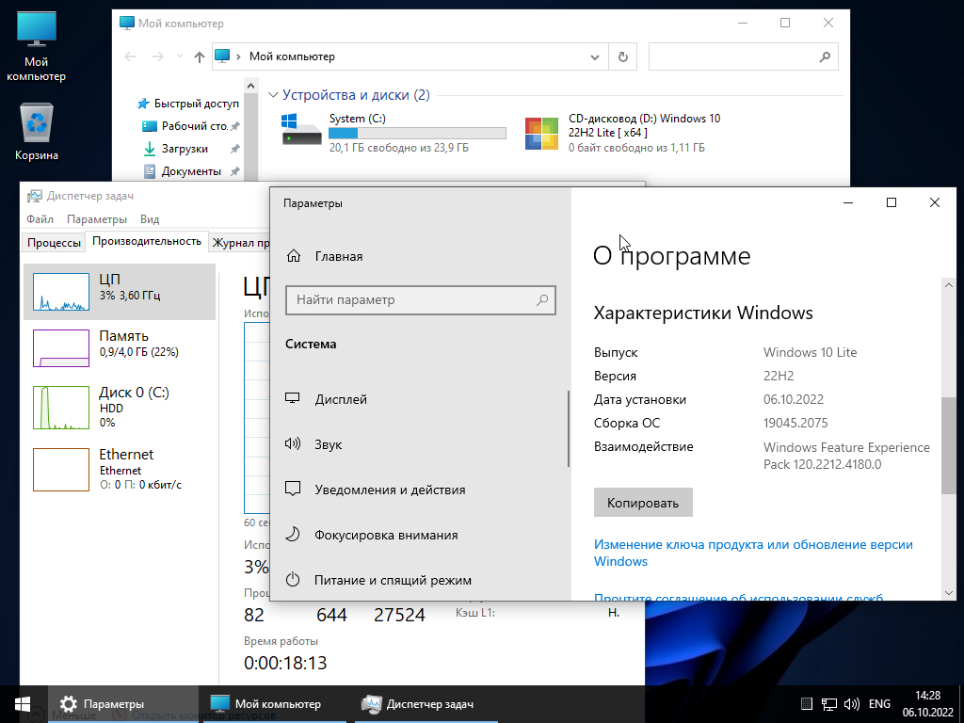This screenshot has width=964, height=723.
Task: Switch to the Журнал приложений tab
Action: [x=240, y=242]
